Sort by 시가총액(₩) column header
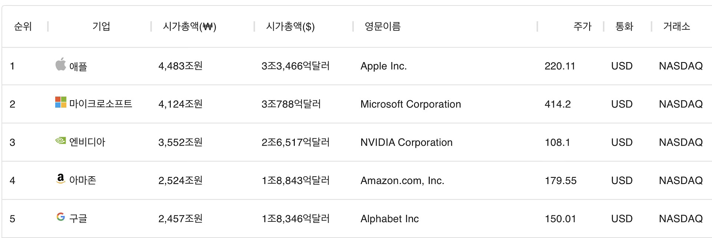 [189, 27]
